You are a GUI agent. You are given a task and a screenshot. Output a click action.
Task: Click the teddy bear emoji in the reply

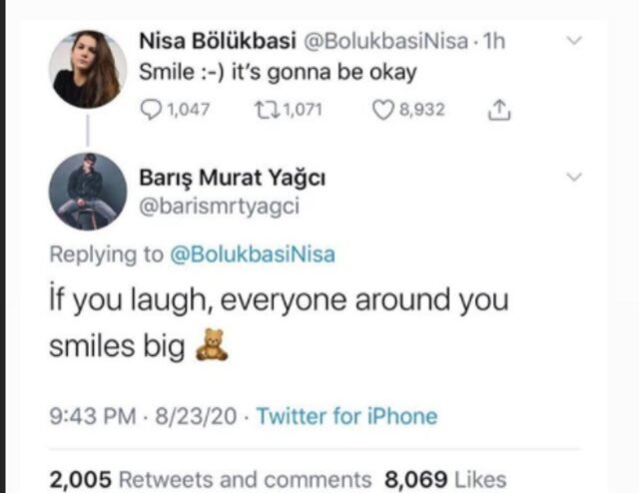point(212,345)
